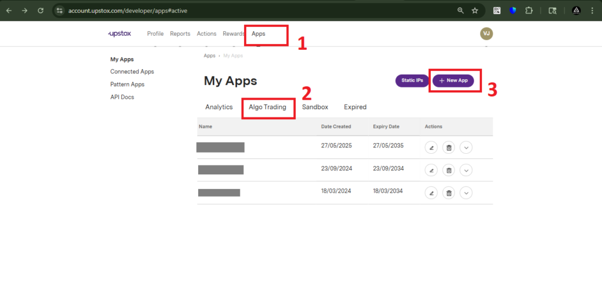Open the browser extensions puzzle icon

(x=529, y=11)
